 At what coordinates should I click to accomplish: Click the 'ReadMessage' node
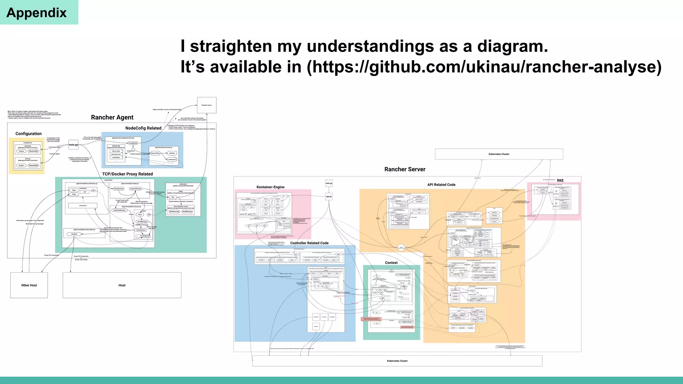(187, 212)
